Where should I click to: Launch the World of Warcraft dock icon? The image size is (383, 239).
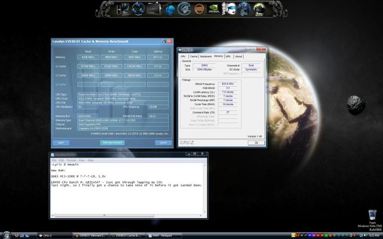tap(244, 9)
